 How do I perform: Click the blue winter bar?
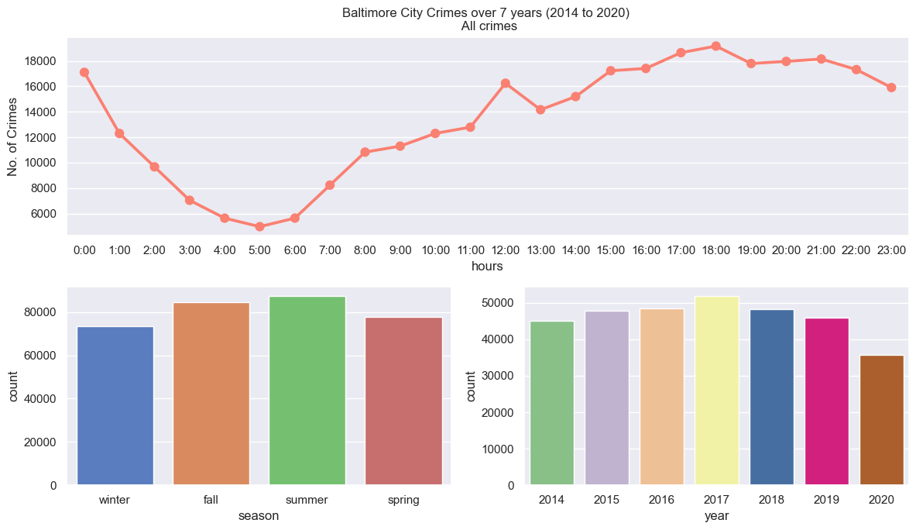click(x=115, y=405)
